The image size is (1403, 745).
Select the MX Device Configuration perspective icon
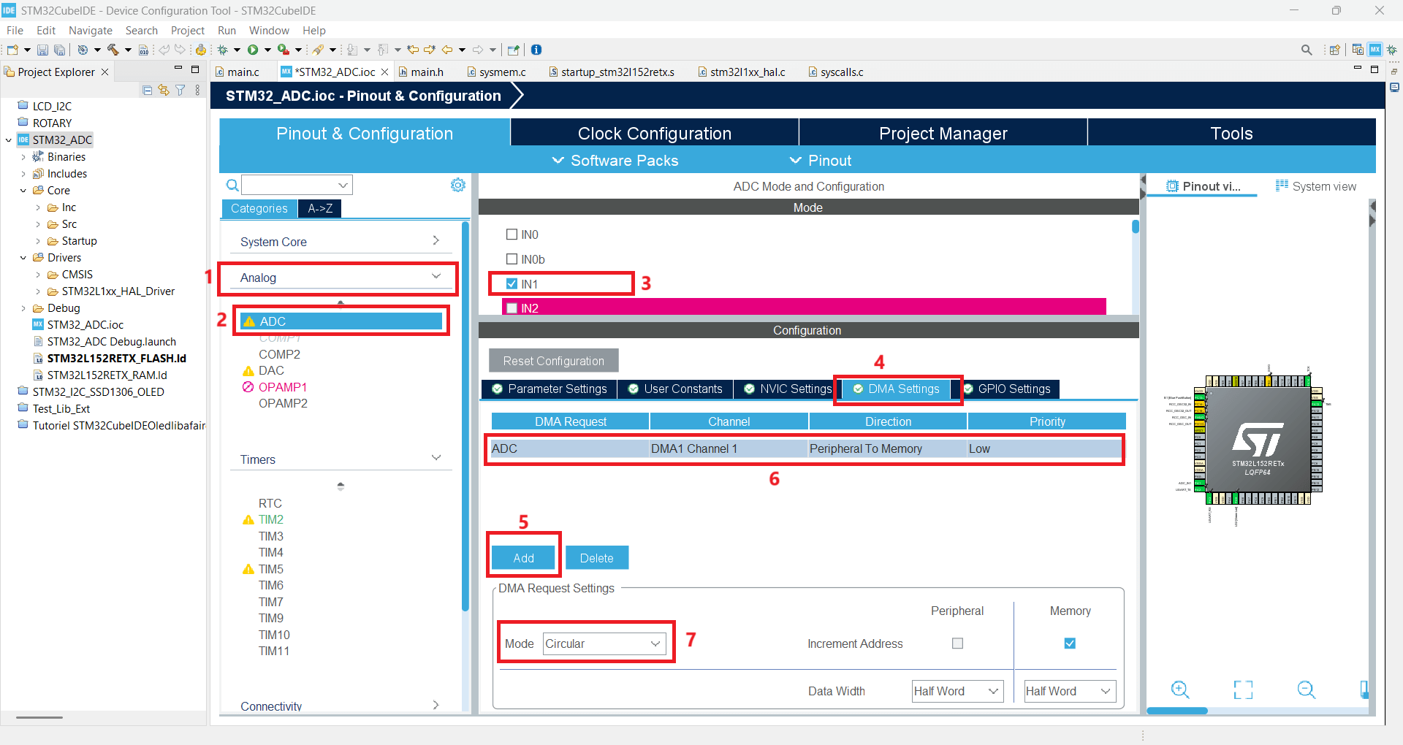pos(1375,50)
